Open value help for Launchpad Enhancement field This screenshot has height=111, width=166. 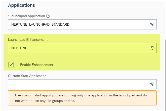tap(151, 48)
